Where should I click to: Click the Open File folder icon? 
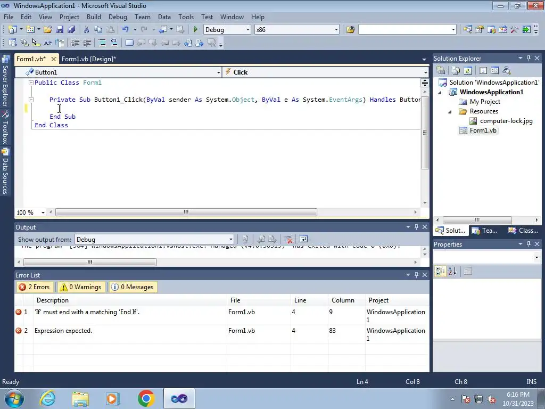point(48,30)
